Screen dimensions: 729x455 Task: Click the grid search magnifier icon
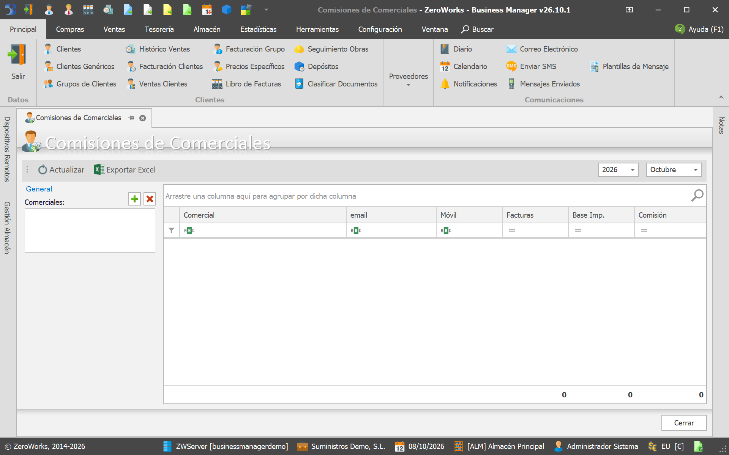coord(697,196)
